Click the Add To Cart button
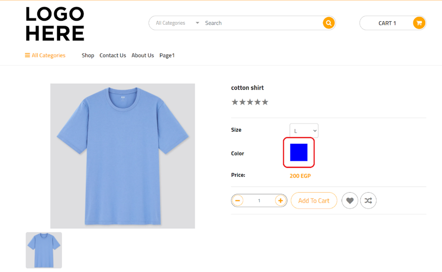Image resolution: width=442 pixels, height=272 pixels. click(x=314, y=200)
